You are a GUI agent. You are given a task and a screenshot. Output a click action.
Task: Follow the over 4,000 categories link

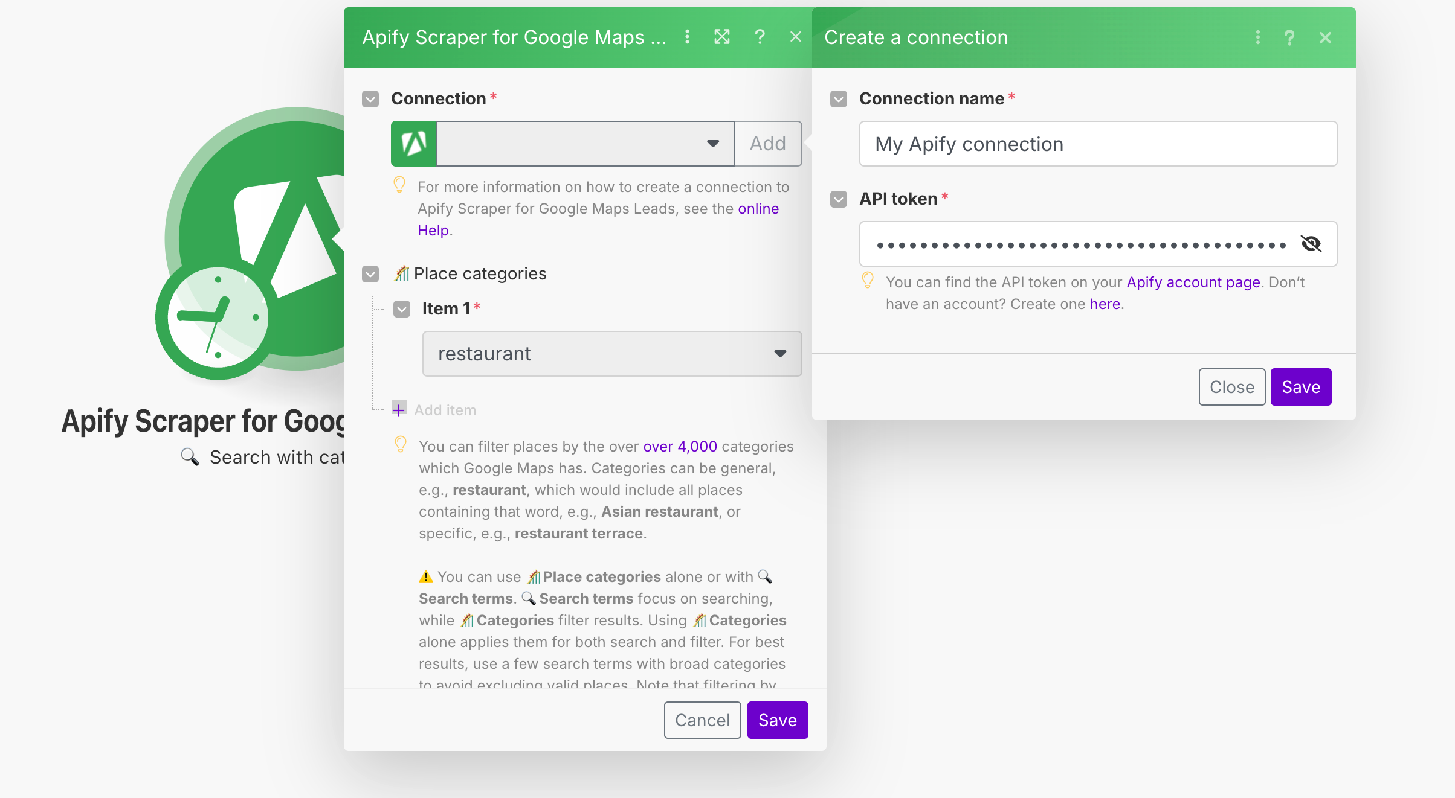(x=680, y=447)
